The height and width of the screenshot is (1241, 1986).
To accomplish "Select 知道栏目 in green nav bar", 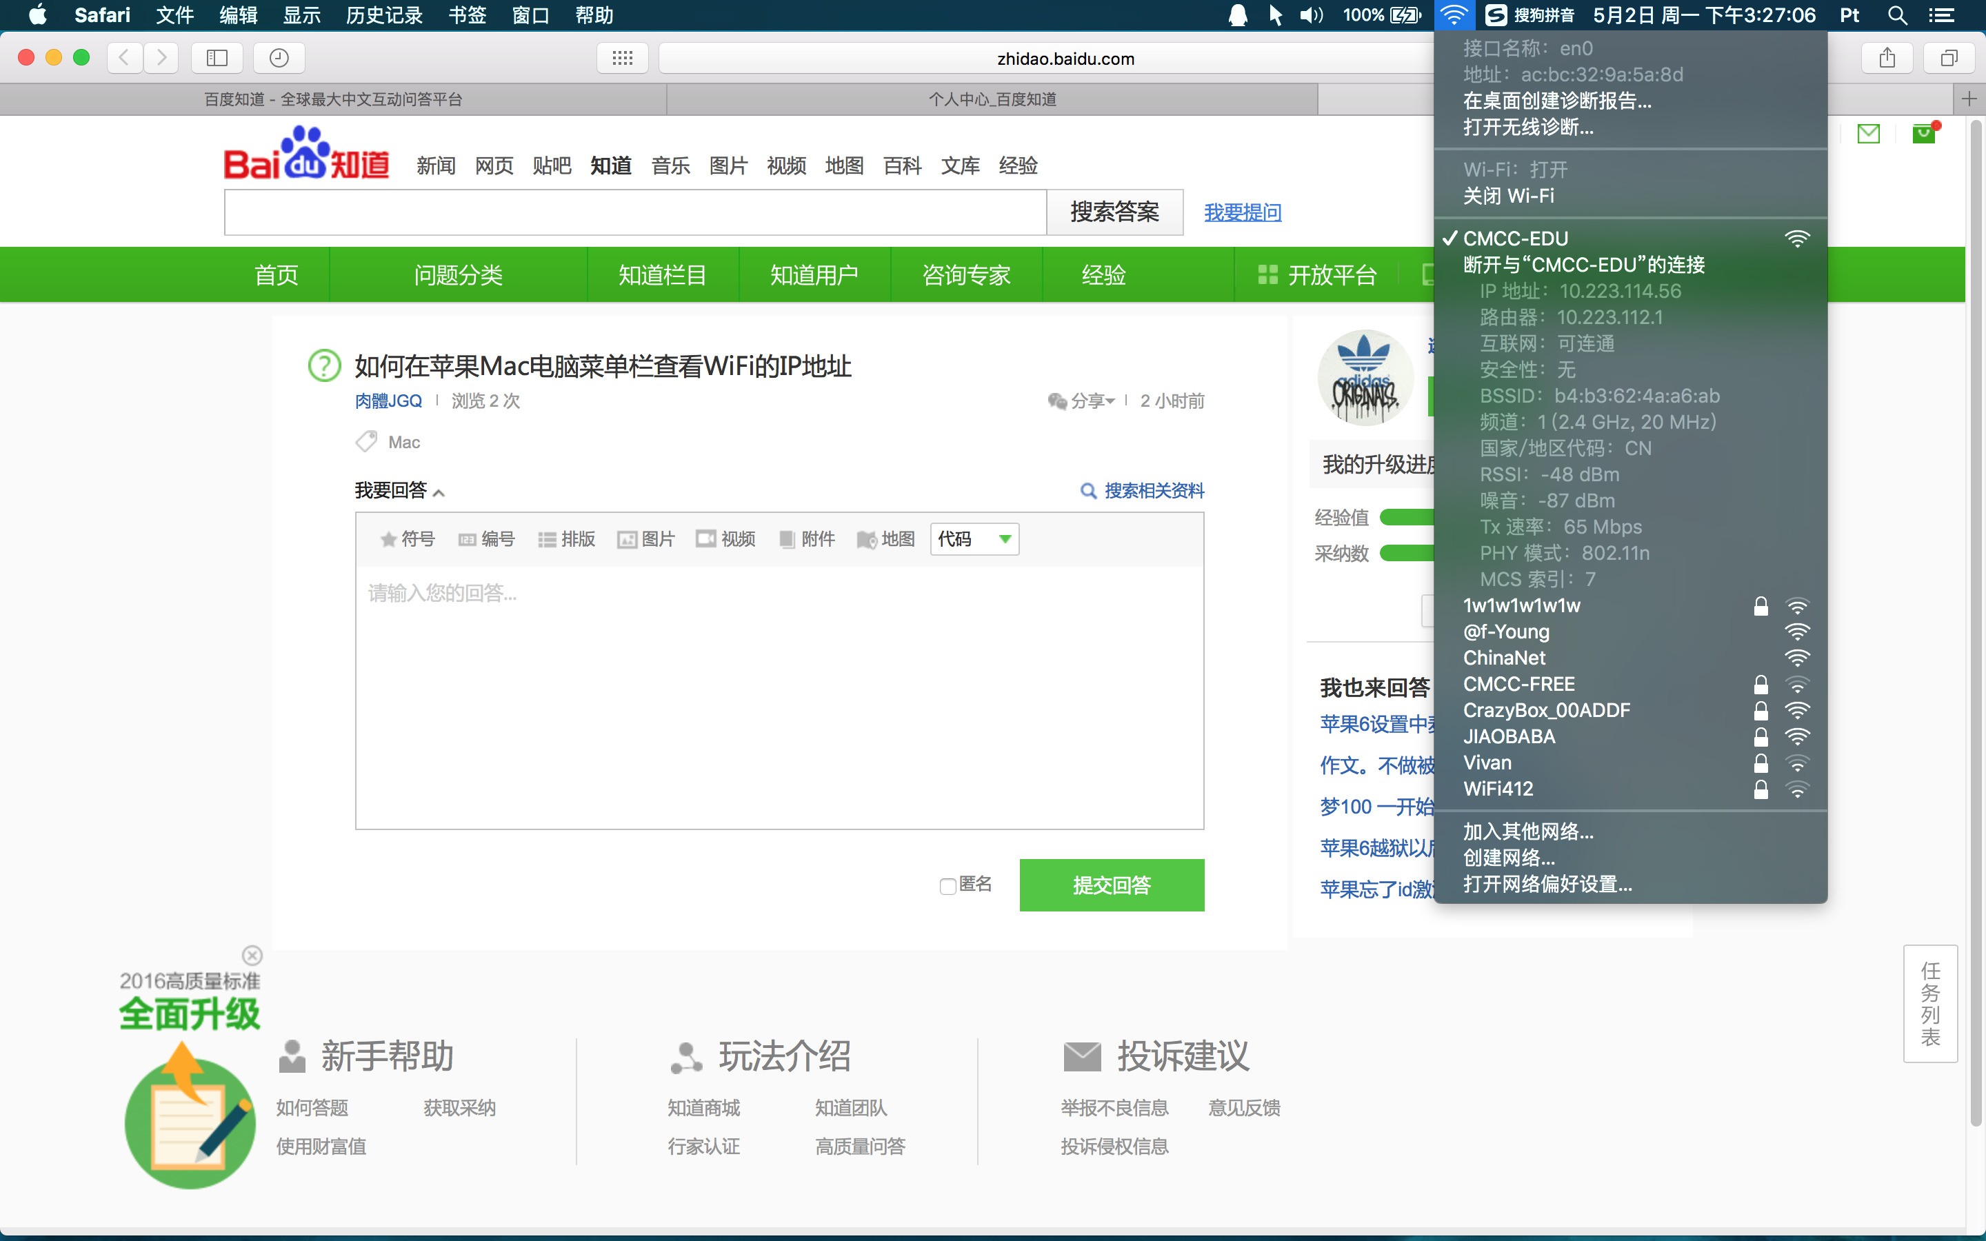I will 662,275.
